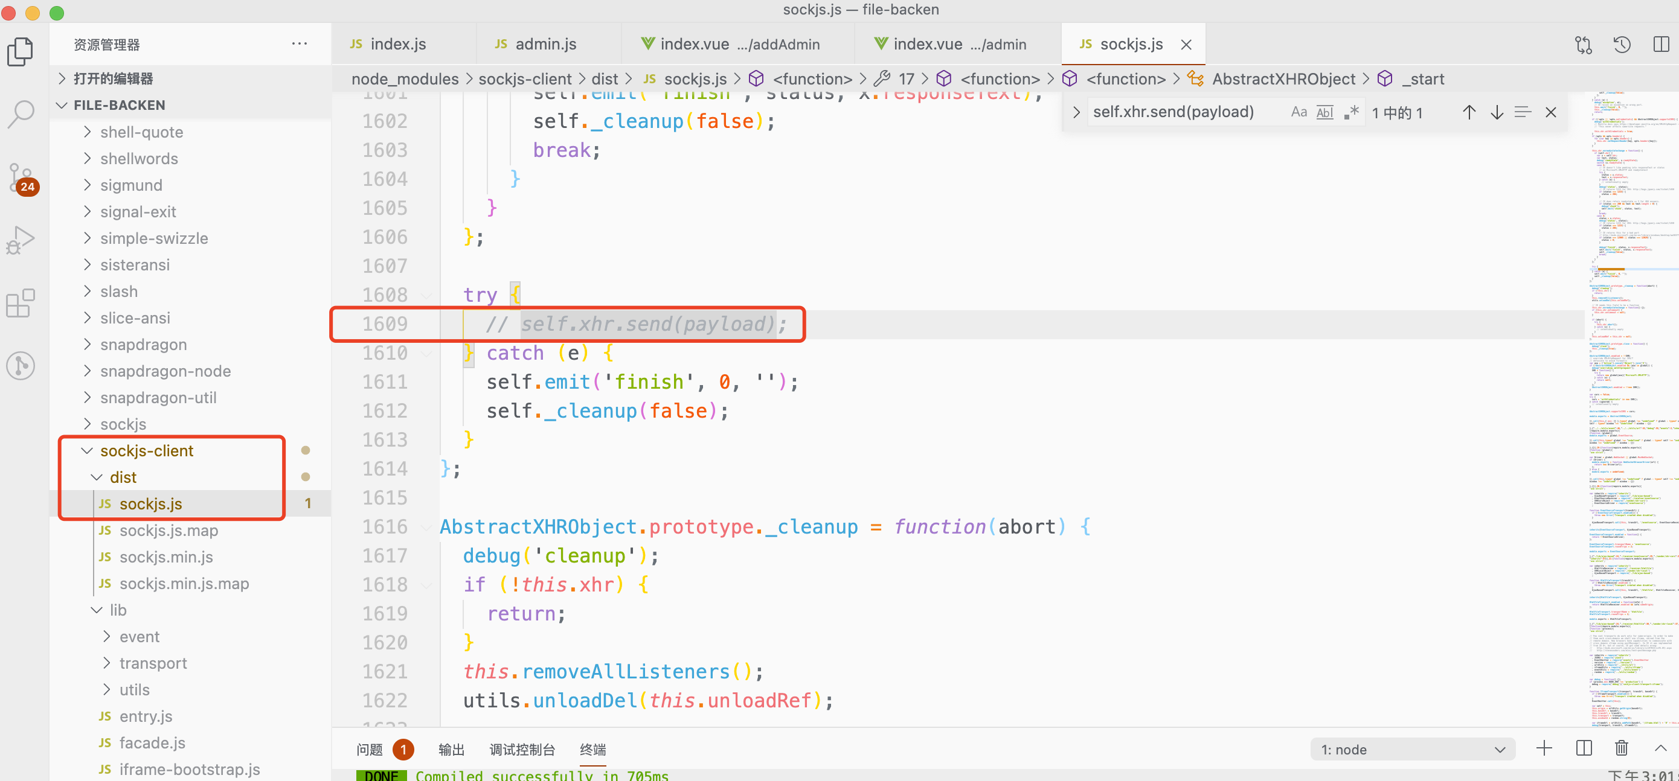Go to next match arrow in find widget
The image size is (1679, 781).
(1497, 112)
